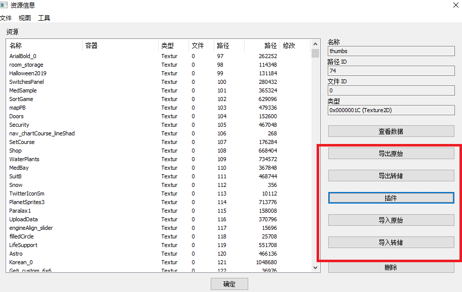Click the 删除 button
Screen dimensions: 462x292
391,267
